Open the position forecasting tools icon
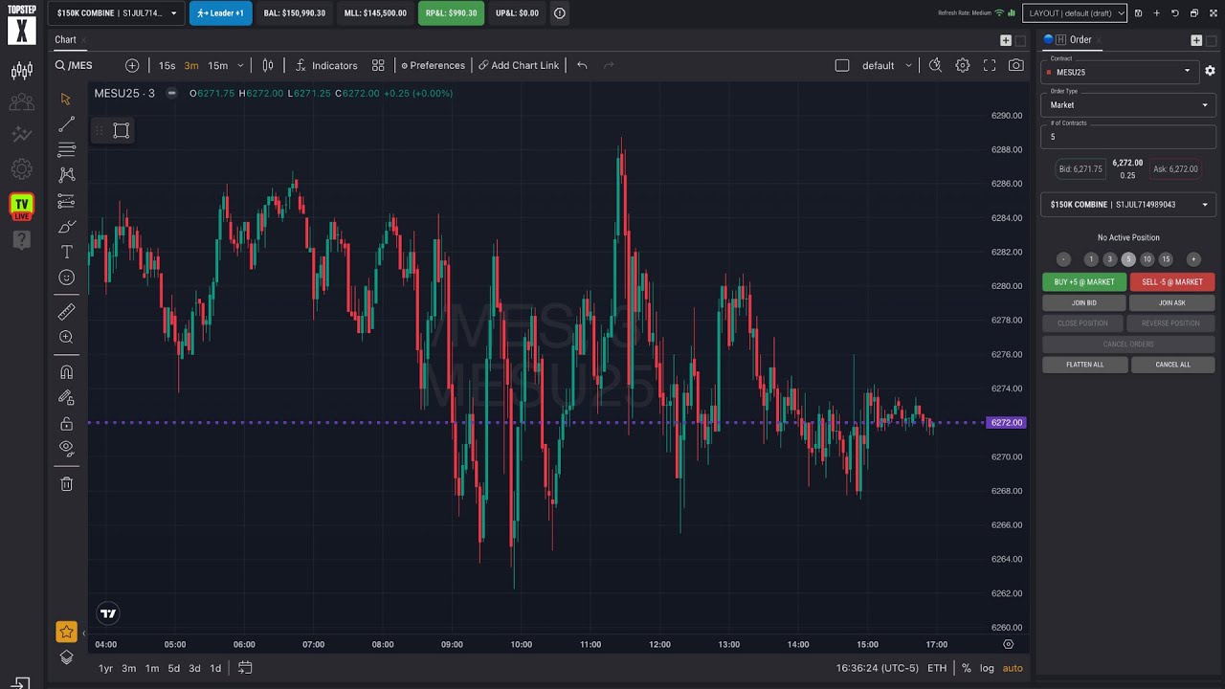Viewport: 1225px width, 689px height. (66, 201)
